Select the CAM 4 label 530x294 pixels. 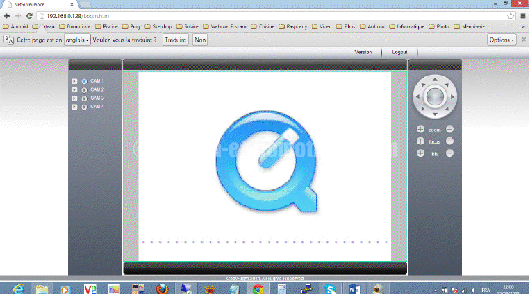pyautogui.click(x=97, y=106)
